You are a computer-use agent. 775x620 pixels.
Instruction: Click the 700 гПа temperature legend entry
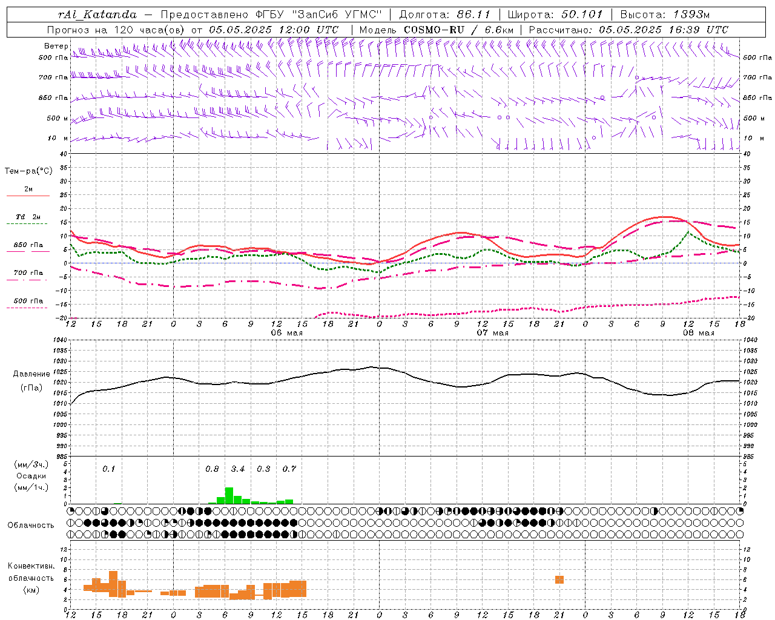click(28, 273)
